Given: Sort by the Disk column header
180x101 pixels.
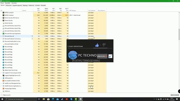Looking at the screenshot, I should click(52, 10).
